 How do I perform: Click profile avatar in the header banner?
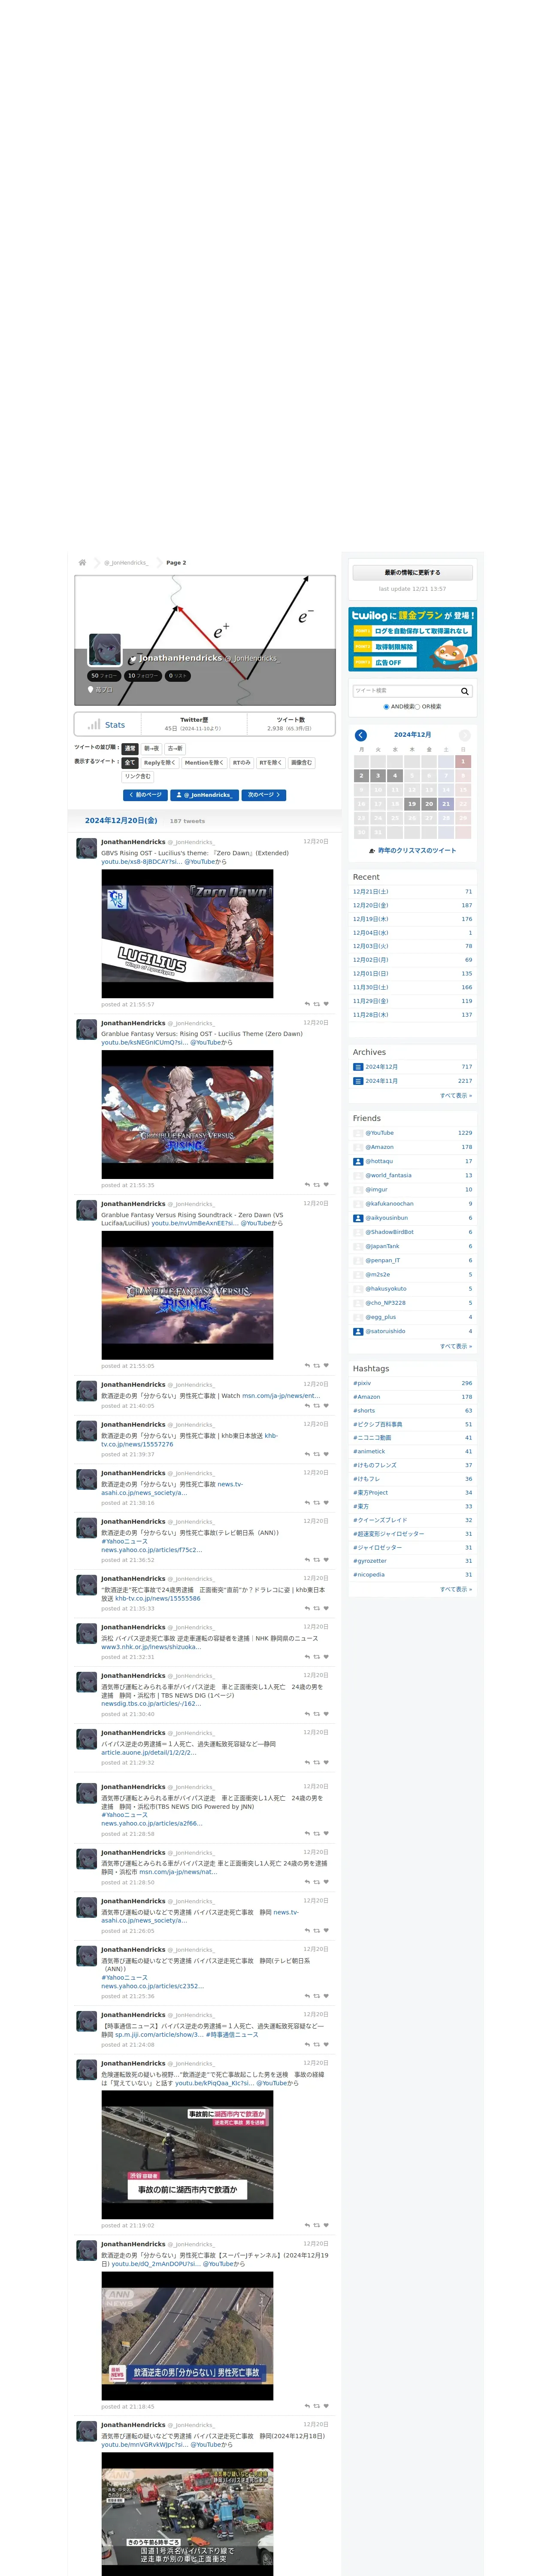coord(105,649)
